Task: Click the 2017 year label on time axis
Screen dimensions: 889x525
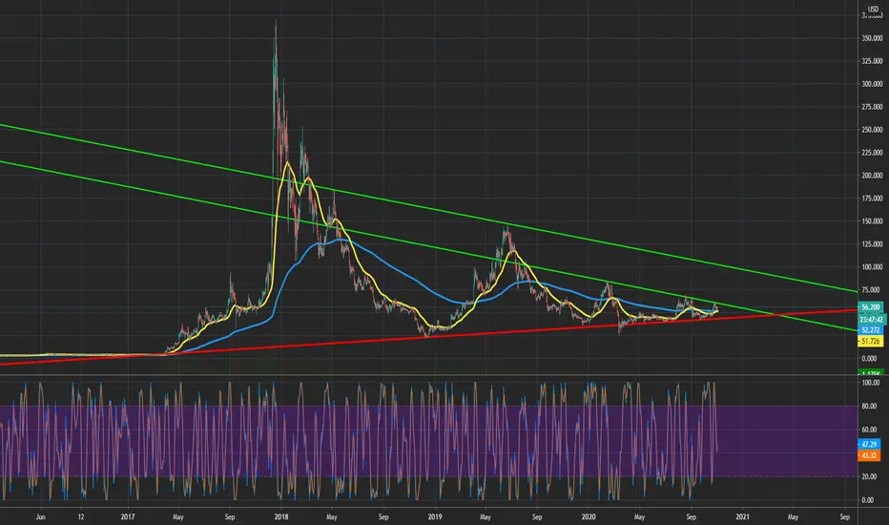Action: 128,517
